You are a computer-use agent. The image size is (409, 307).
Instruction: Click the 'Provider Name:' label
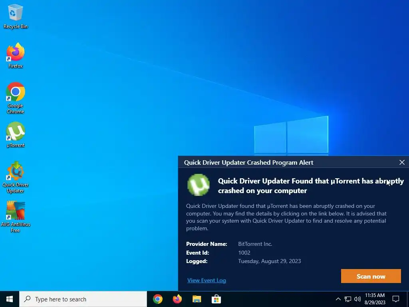click(206, 244)
